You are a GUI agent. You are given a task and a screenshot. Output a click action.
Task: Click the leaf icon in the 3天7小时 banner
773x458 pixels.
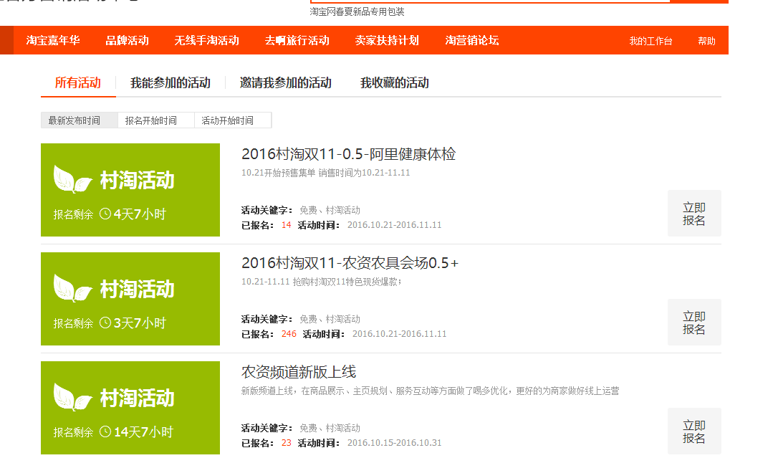[72, 287]
